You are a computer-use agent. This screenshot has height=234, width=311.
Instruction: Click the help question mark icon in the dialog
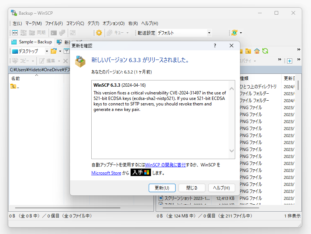[215, 46]
